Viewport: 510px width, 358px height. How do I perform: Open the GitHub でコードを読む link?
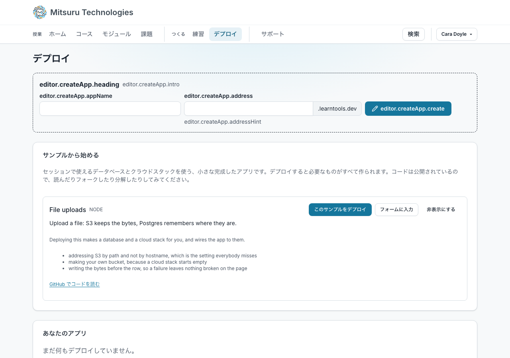(75, 284)
